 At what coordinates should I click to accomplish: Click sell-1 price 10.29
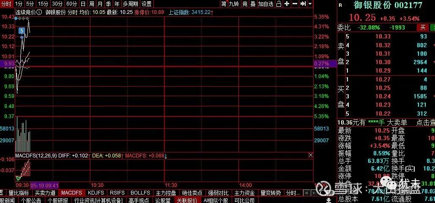[383, 70]
